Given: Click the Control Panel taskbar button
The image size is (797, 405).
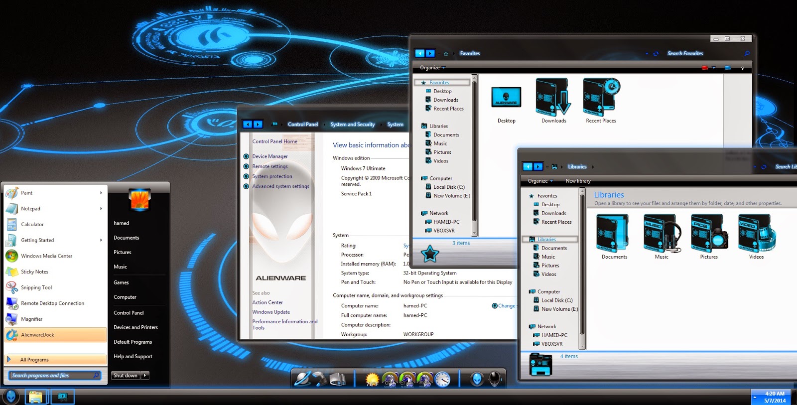Looking at the screenshot, I should point(63,397).
